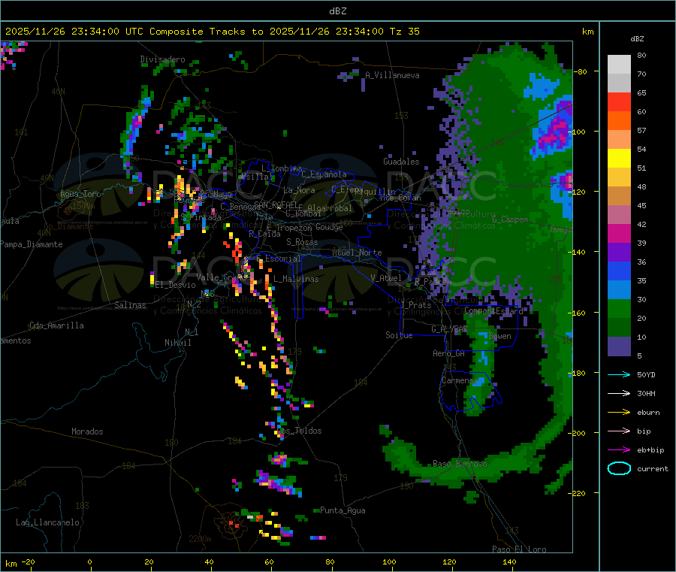Image resolution: width=676 pixels, height=572 pixels.
Task: Click the 'Guadales' place label
Action: (401, 162)
